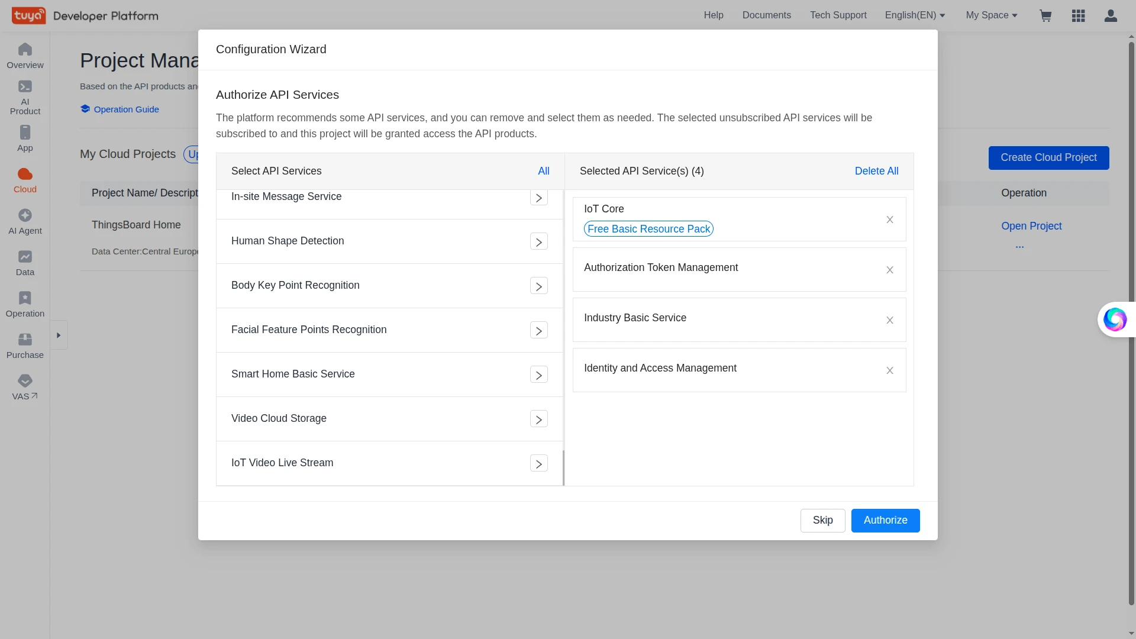Open Help in the top menu
The width and height of the screenshot is (1136, 639).
(714, 15)
